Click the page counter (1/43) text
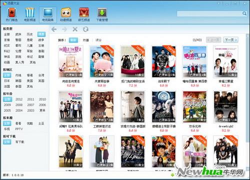This screenshot has height=180, width=250. coord(197,40)
